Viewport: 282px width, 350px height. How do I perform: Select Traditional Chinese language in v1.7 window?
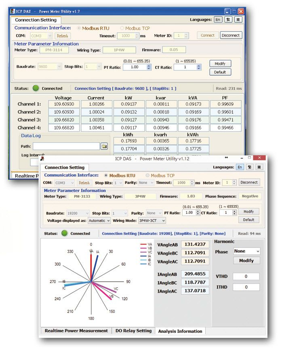coord(228,20)
